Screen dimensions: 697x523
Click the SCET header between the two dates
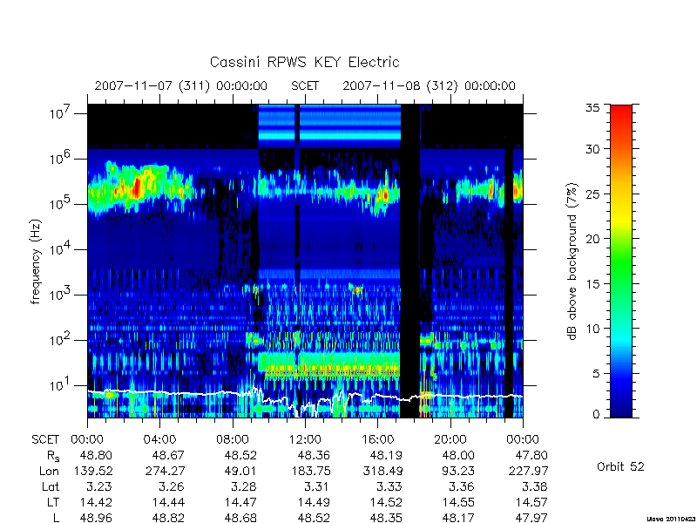[305, 85]
